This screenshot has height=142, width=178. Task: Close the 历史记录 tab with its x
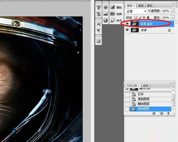(x=139, y=85)
